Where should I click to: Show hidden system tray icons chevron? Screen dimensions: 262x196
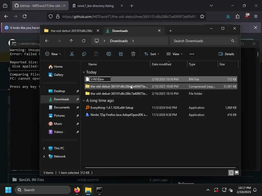(x=208, y=190)
